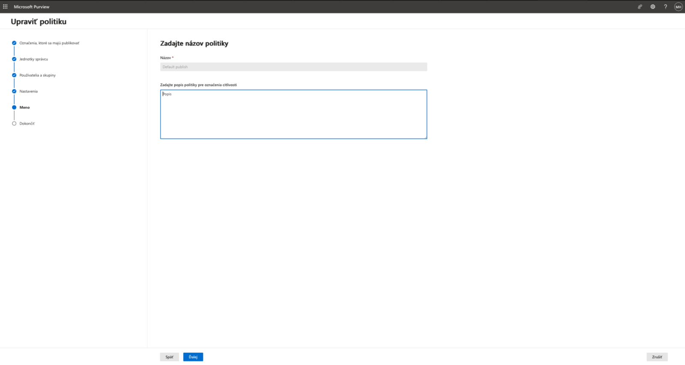Click the connections icon in the header

point(640,6)
